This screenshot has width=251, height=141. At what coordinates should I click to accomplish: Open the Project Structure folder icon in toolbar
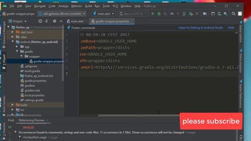pos(205,14)
